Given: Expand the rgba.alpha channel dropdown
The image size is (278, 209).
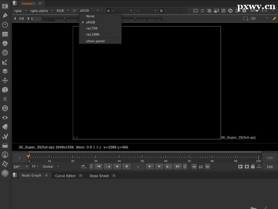Looking at the screenshot, I should (x=42, y=10).
